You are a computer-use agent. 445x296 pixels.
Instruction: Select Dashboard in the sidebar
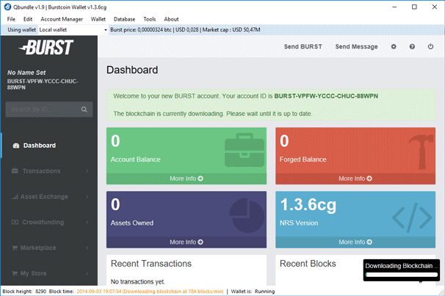[x=40, y=145]
